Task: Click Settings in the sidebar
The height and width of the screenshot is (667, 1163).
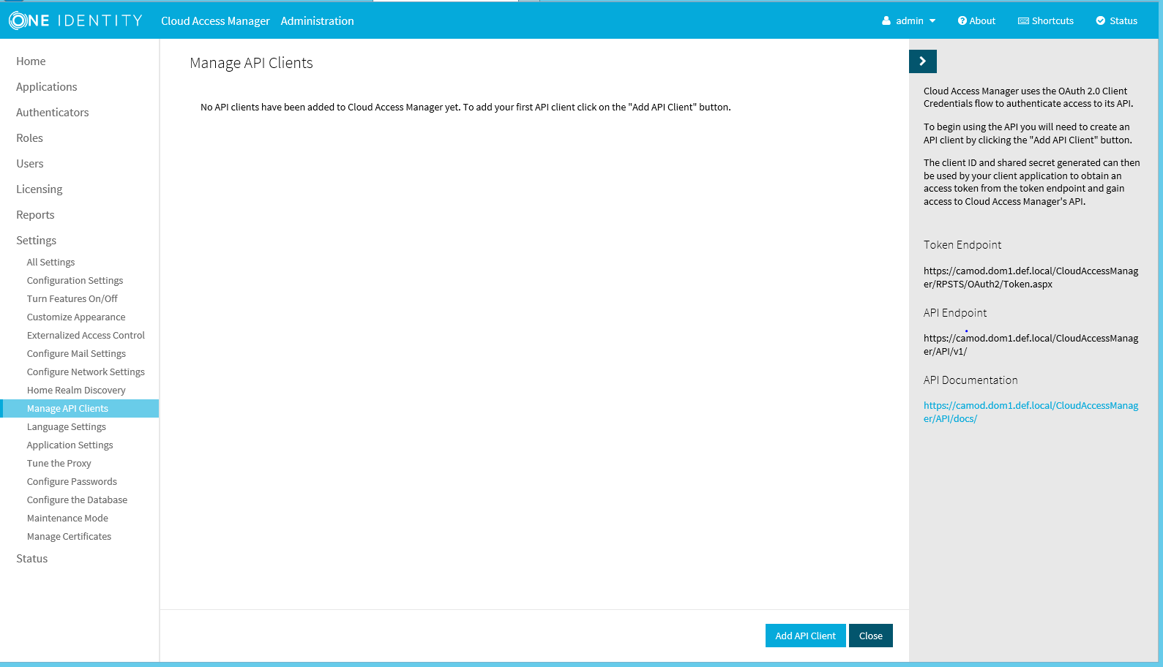Action: [x=36, y=241]
